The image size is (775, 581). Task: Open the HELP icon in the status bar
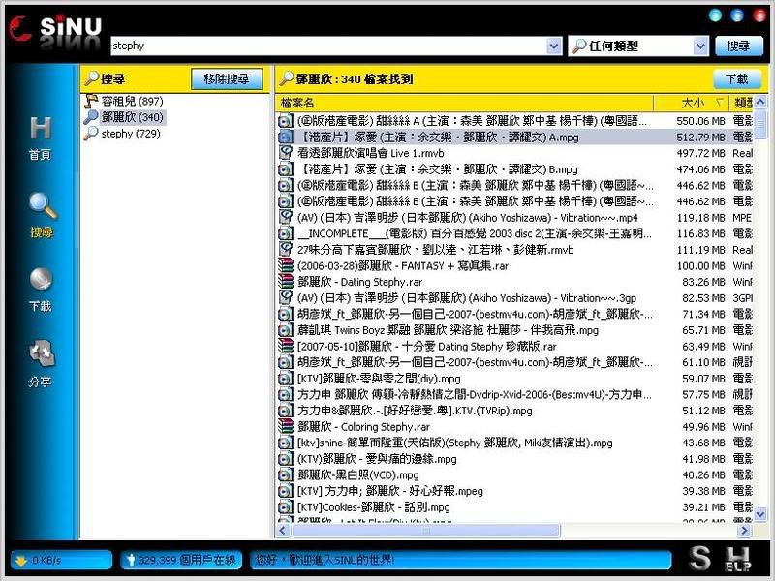pos(737,559)
